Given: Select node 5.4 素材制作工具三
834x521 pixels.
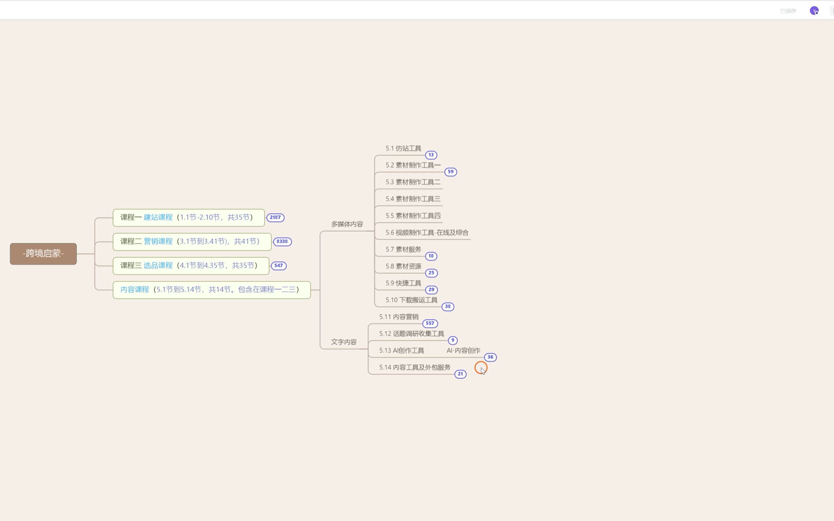Looking at the screenshot, I should click(413, 199).
